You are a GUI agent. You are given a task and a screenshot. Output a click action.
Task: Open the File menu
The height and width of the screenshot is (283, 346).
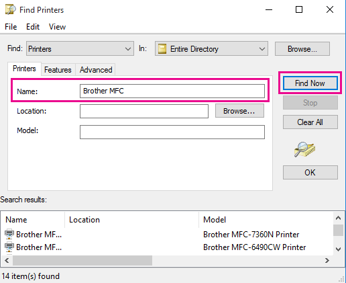click(11, 27)
